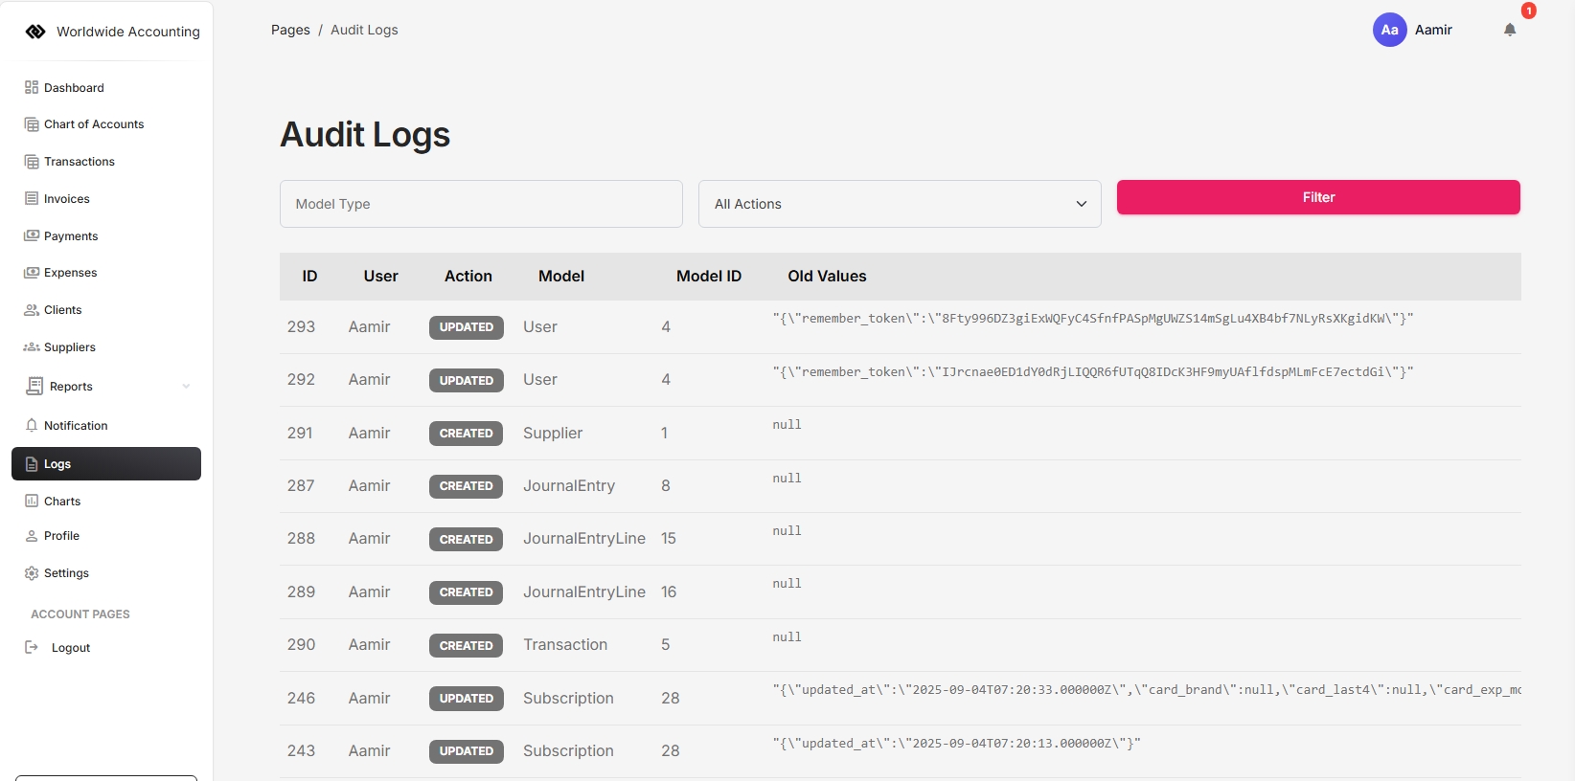Open the Payments icon in sidebar
Screen dimensions: 1575x781
tap(32, 235)
